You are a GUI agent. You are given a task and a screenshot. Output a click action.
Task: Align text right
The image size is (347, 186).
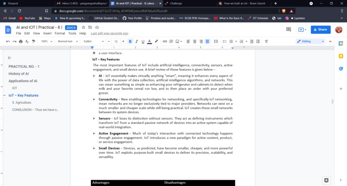201,41
